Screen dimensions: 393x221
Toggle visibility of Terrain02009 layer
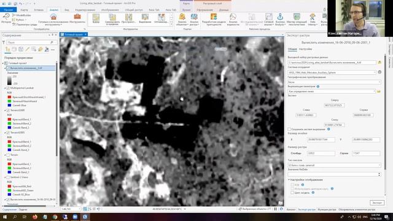click(x=8, y=110)
